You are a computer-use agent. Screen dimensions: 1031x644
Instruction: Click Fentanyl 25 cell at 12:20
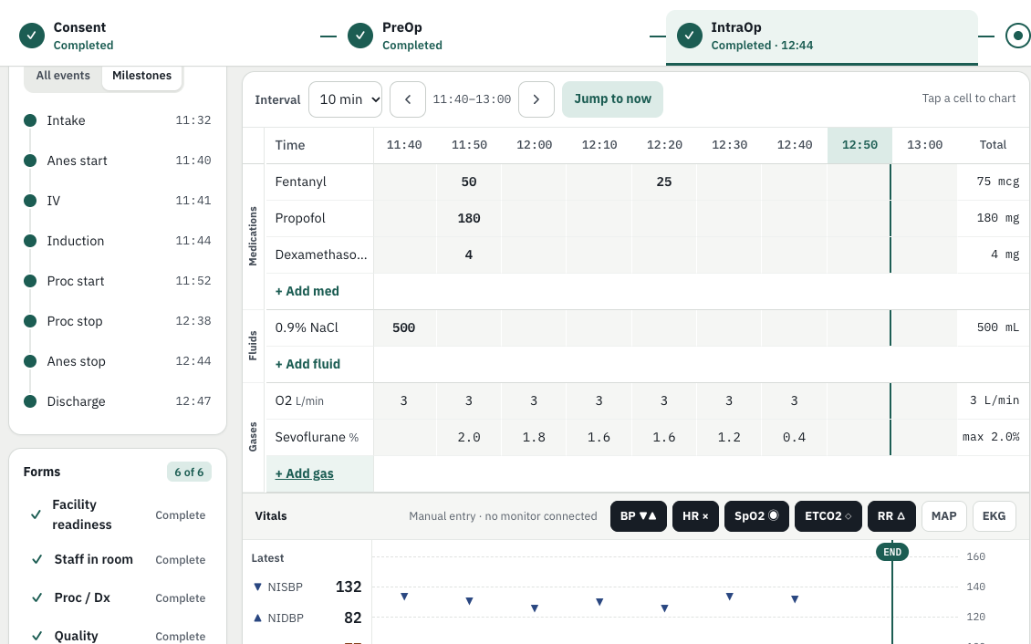[664, 182]
